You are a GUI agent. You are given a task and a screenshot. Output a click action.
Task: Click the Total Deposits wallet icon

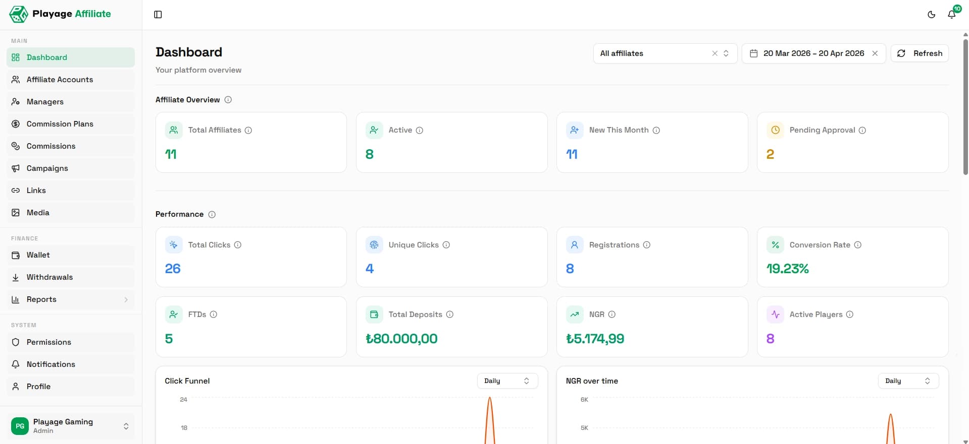click(x=374, y=314)
